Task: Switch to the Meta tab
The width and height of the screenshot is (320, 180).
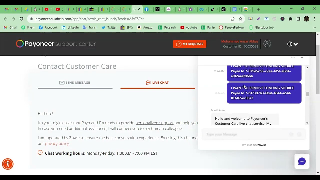Action: click(x=203, y=9)
